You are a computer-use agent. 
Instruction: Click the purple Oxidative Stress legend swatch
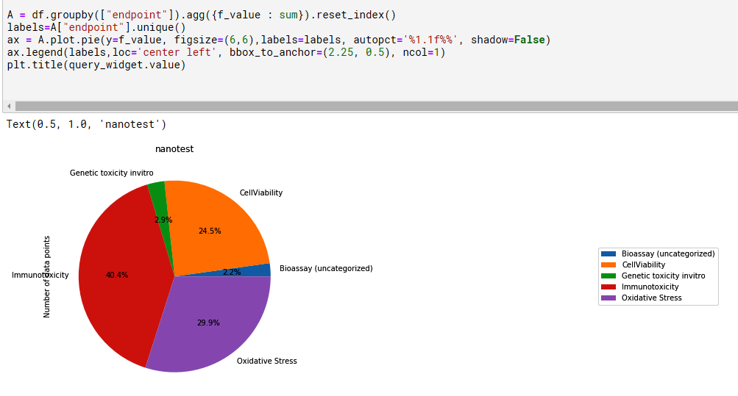(x=609, y=298)
